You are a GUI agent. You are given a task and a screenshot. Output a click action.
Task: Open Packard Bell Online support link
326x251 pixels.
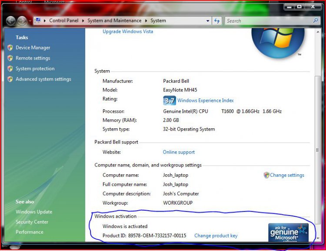[x=179, y=152]
